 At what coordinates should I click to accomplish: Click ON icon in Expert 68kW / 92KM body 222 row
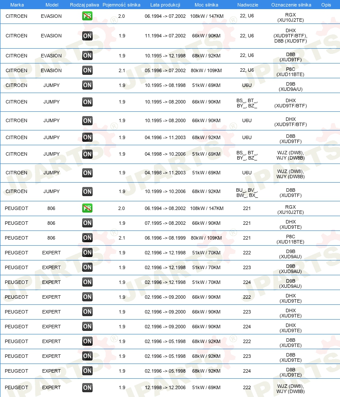click(87, 341)
